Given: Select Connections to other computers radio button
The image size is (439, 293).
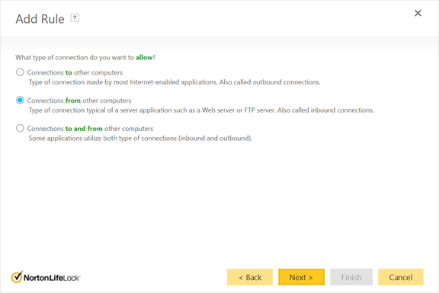Looking at the screenshot, I should click(x=20, y=72).
